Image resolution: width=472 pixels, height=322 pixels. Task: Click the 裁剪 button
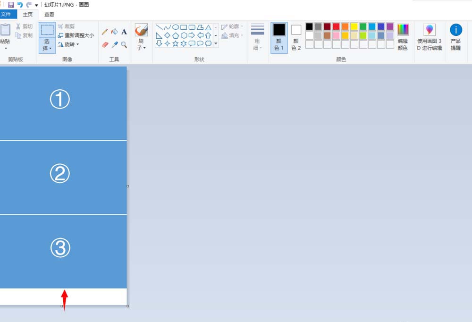[x=66, y=26]
